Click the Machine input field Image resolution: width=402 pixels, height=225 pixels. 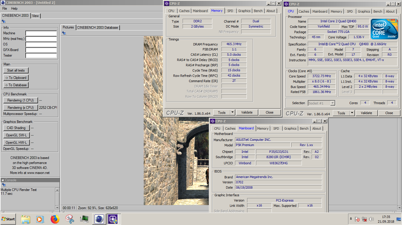tap(41, 33)
